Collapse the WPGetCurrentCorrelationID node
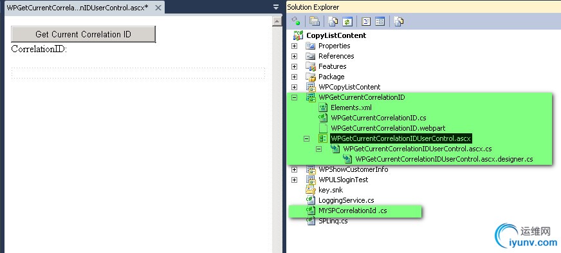 tap(294, 97)
